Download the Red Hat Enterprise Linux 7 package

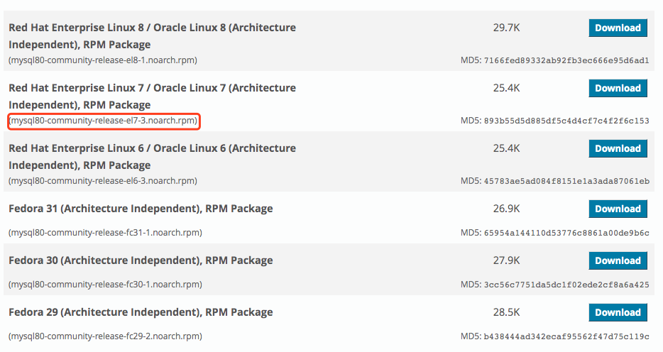pyautogui.click(x=618, y=88)
